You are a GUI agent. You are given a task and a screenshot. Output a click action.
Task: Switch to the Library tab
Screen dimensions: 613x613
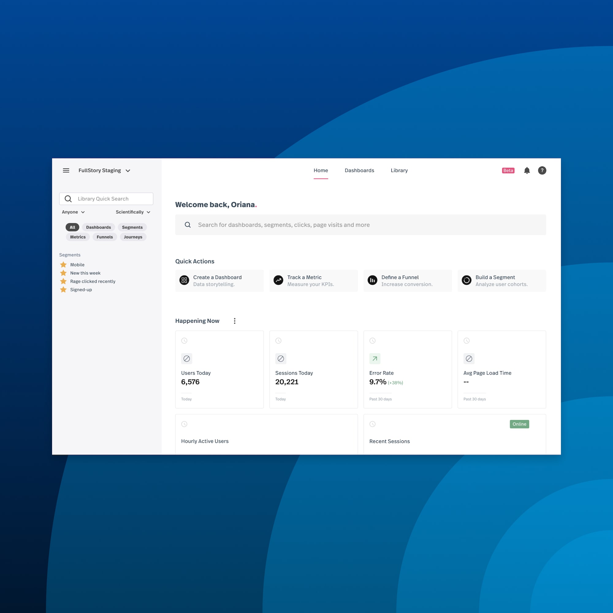pyautogui.click(x=399, y=171)
